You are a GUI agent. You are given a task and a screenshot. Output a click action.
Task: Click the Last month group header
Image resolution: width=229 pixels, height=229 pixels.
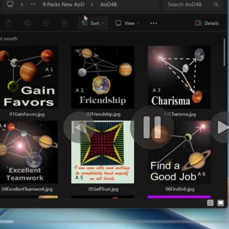pos(8,39)
